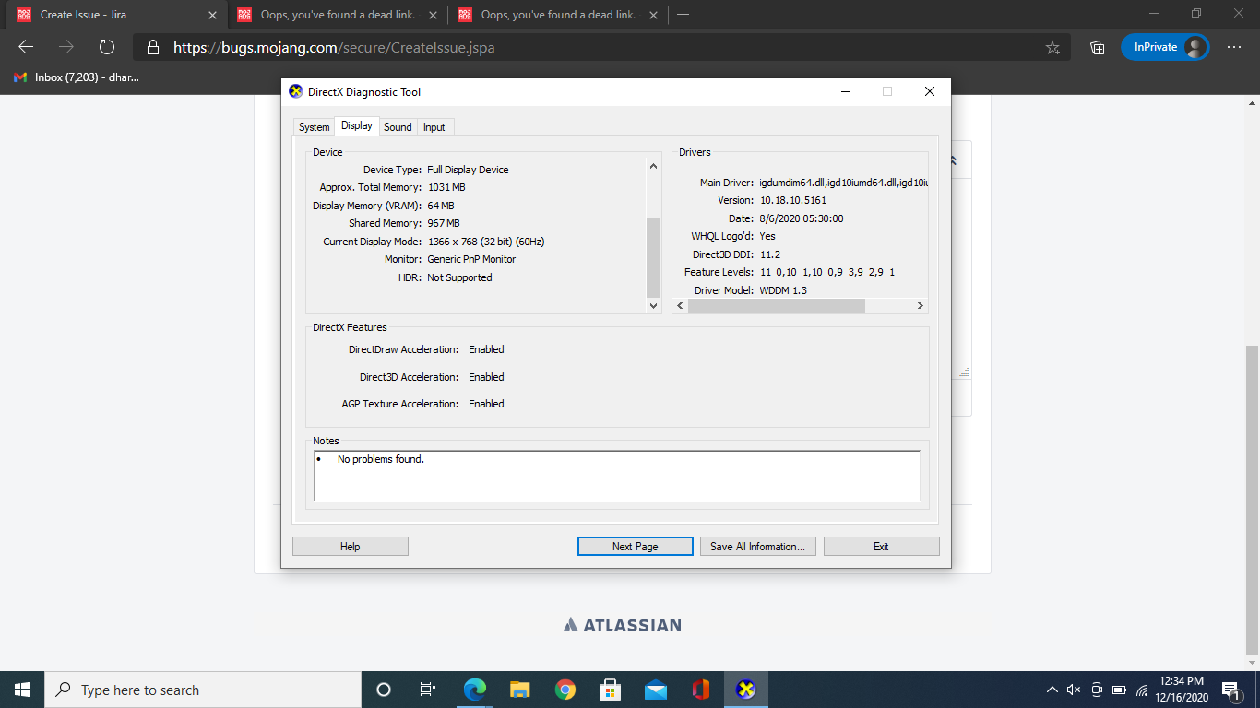Show hidden system tray icons
Viewport: 1260px width, 708px height.
[x=1052, y=690]
